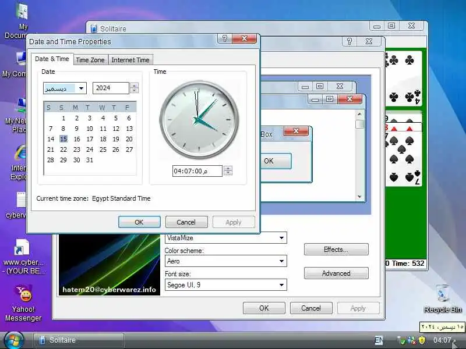Decrease the year with the down arrow
466x349 pixels.
(135, 91)
